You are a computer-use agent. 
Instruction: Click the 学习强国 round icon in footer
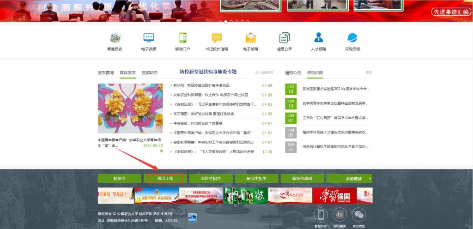(x=340, y=214)
